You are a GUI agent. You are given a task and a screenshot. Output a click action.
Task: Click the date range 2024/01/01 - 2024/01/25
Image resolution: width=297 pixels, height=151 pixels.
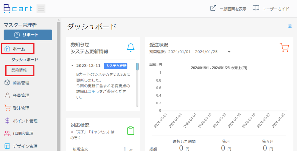pos(193,52)
